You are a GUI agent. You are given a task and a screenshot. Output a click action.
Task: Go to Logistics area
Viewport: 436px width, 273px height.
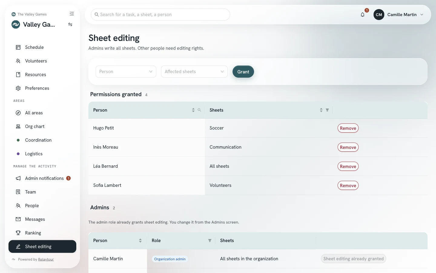tap(42, 154)
